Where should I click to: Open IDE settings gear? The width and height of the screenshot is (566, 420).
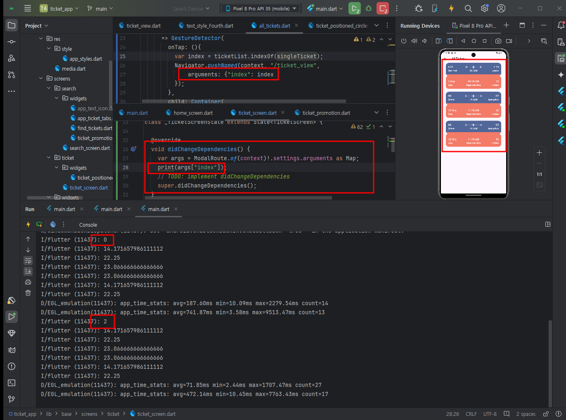click(485, 8)
